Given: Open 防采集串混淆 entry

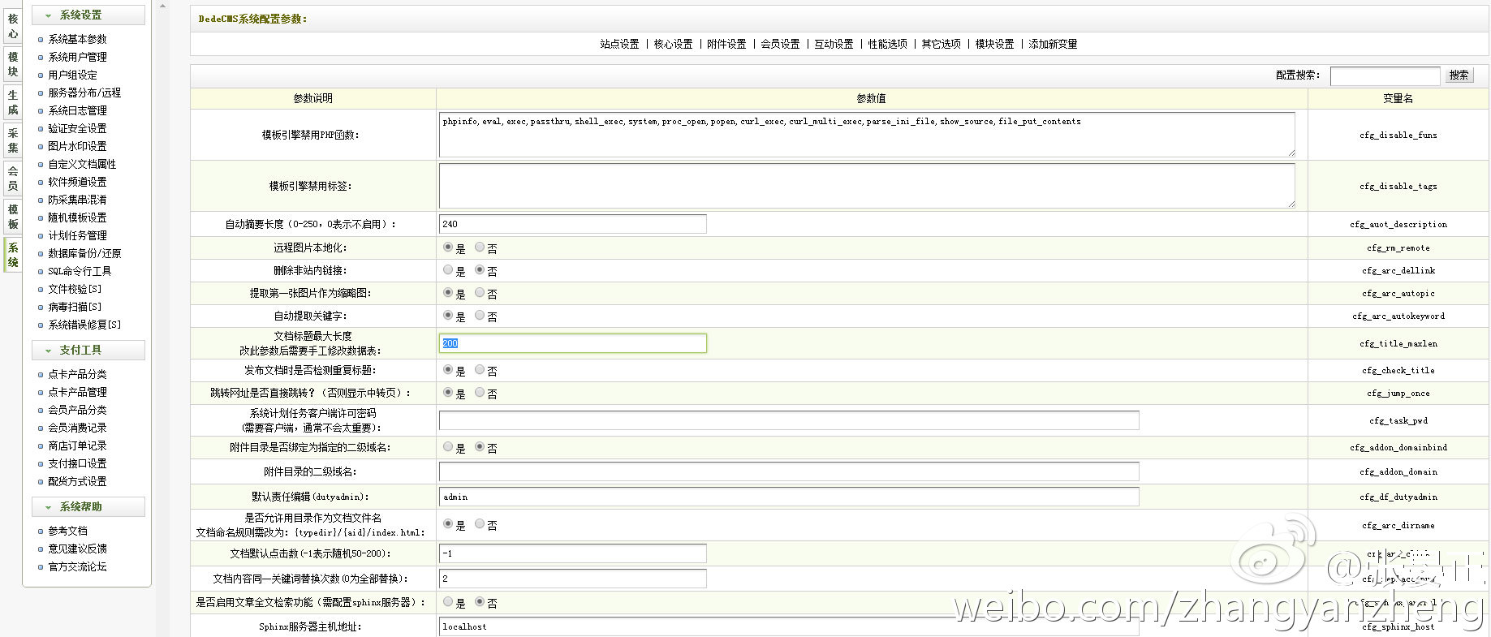Looking at the screenshot, I should [77, 200].
